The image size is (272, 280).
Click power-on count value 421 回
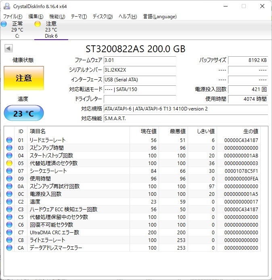[x=248, y=89]
